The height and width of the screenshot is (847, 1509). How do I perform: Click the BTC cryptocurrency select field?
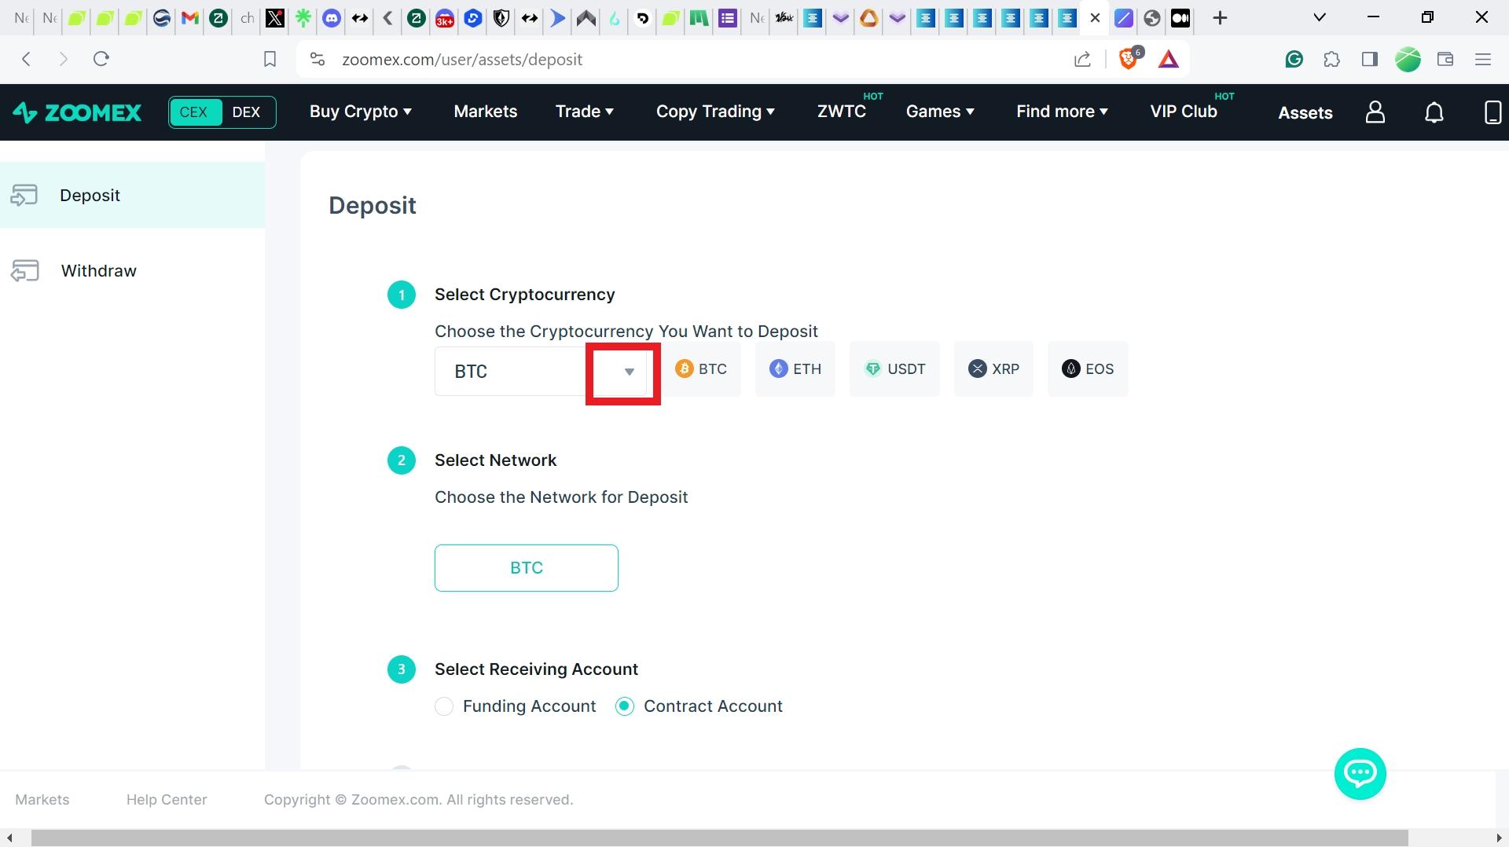(542, 372)
